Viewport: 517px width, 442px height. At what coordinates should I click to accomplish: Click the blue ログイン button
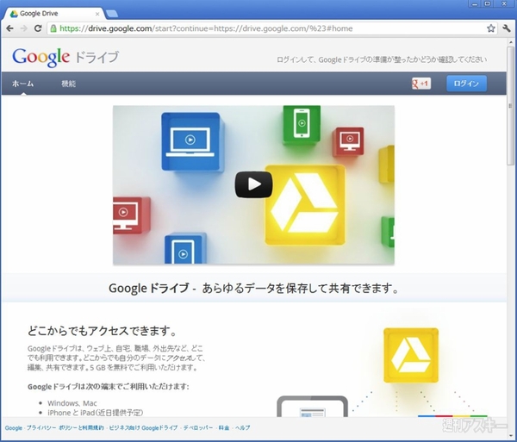(x=466, y=84)
